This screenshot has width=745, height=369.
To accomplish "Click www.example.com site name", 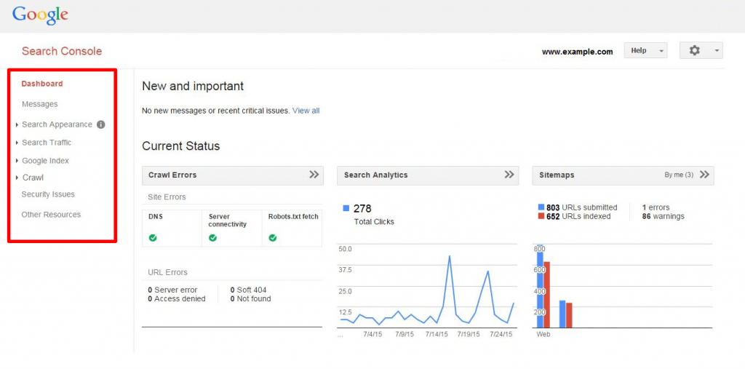I will [x=577, y=52].
